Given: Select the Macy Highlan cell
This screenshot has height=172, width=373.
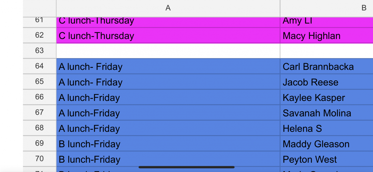Looking at the screenshot, I should coord(312,36).
